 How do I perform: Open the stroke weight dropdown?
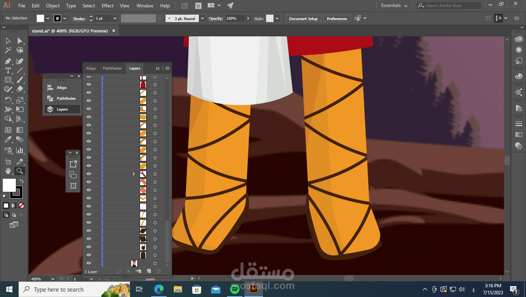click(x=115, y=19)
